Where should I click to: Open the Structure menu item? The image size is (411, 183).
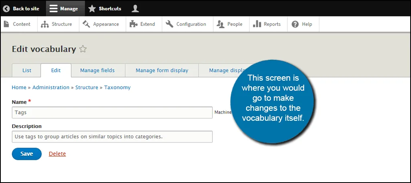click(57, 24)
